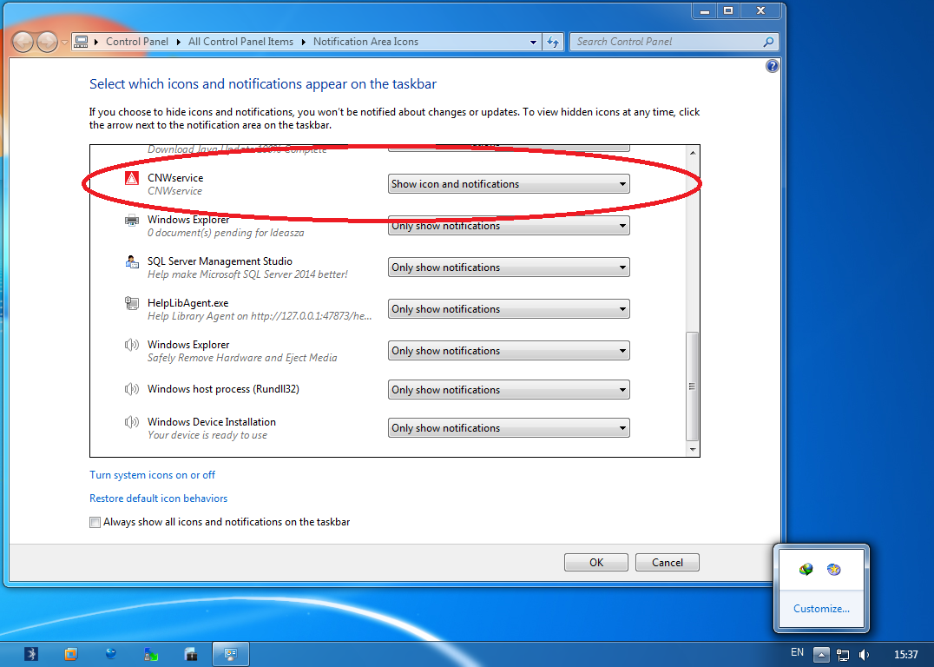Click 'Your device is ready to use' text

[x=207, y=435]
